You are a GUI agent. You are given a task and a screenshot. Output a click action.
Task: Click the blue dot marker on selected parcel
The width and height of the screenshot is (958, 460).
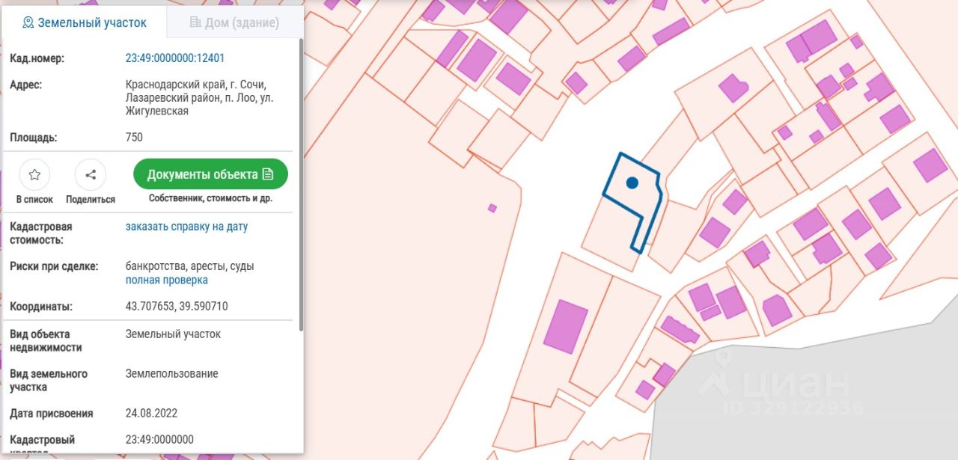(x=632, y=183)
